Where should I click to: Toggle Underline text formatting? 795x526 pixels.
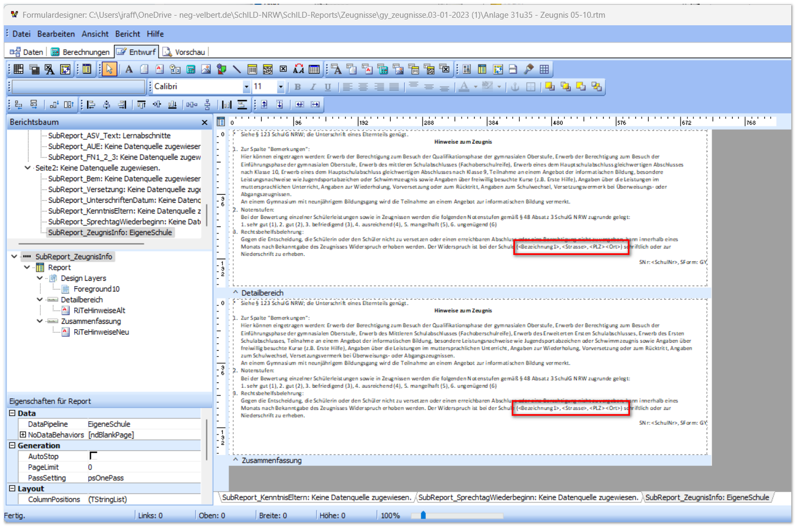(x=327, y=87)
